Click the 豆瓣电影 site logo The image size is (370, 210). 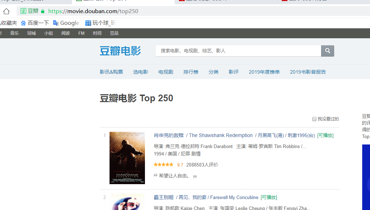coord(120,51)
